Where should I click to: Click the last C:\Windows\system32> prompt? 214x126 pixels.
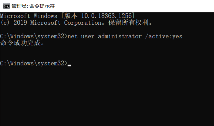34,63
